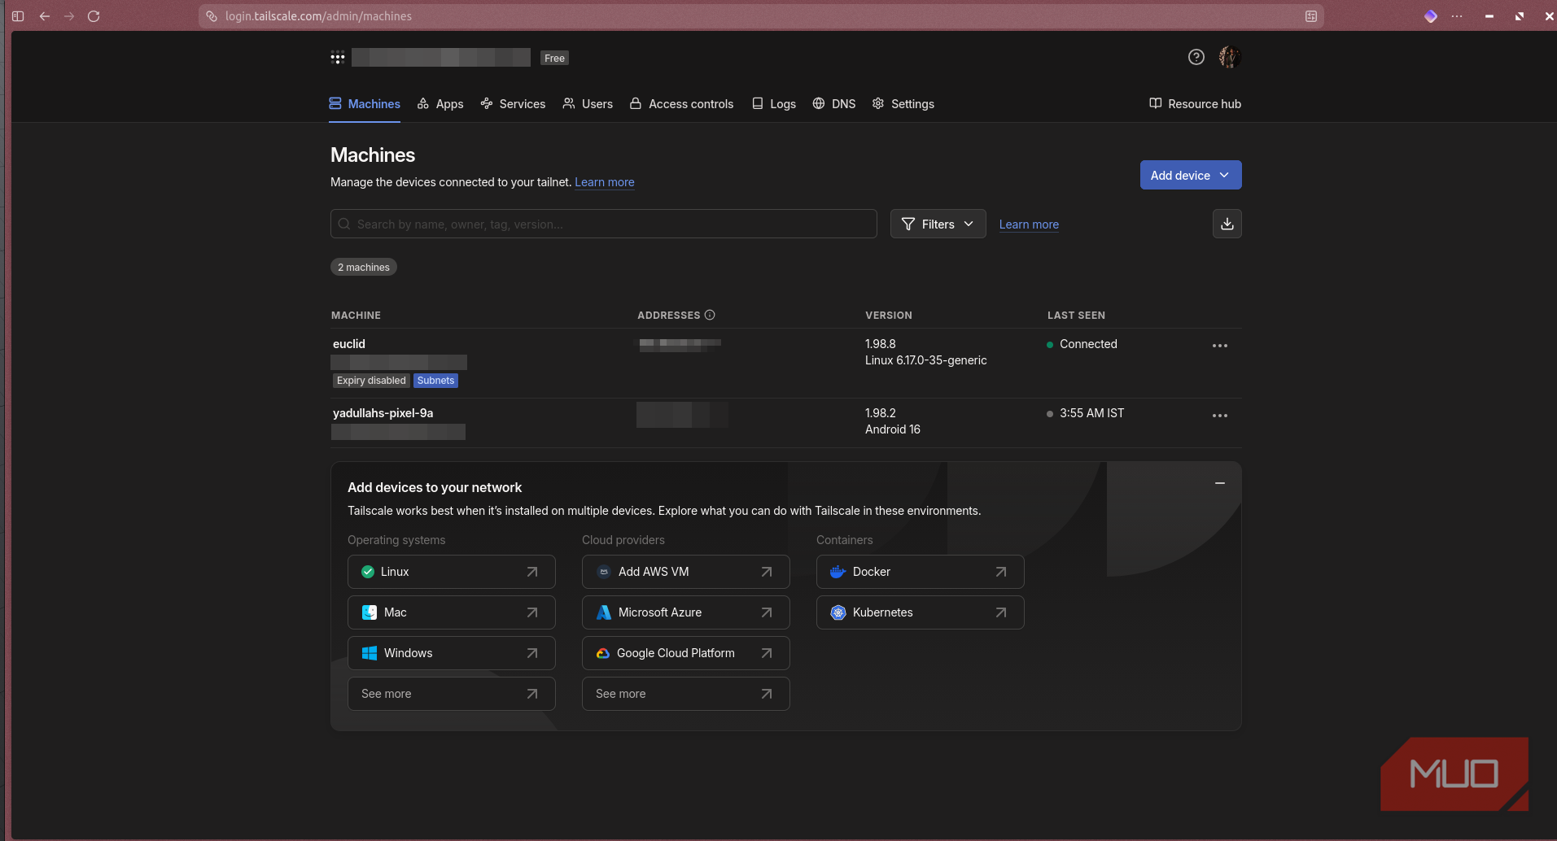Click the AWS logo icon

604,572
